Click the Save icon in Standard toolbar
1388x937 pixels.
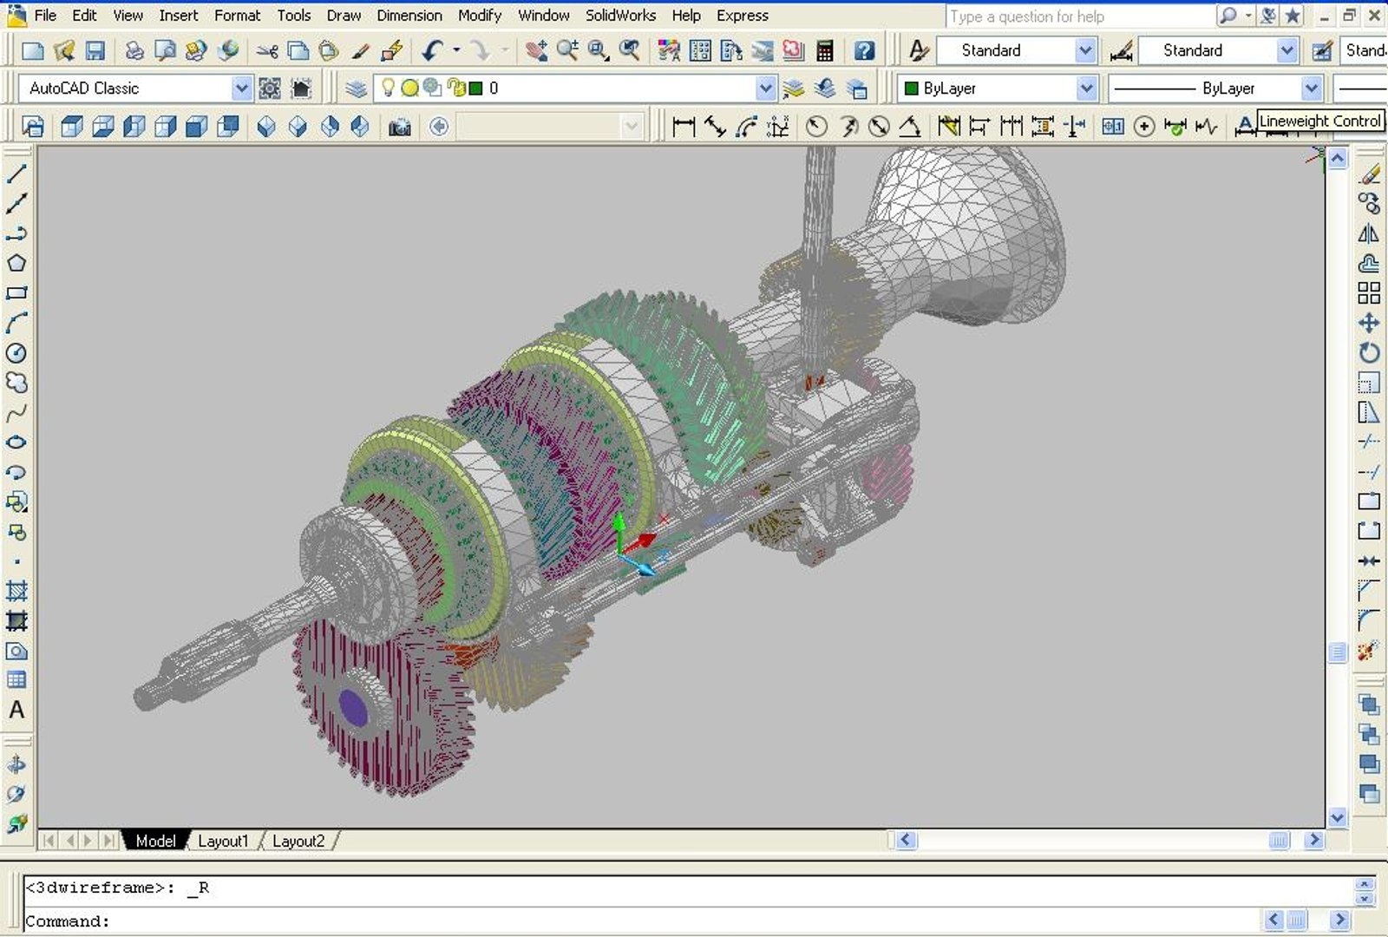click(95, 51)
